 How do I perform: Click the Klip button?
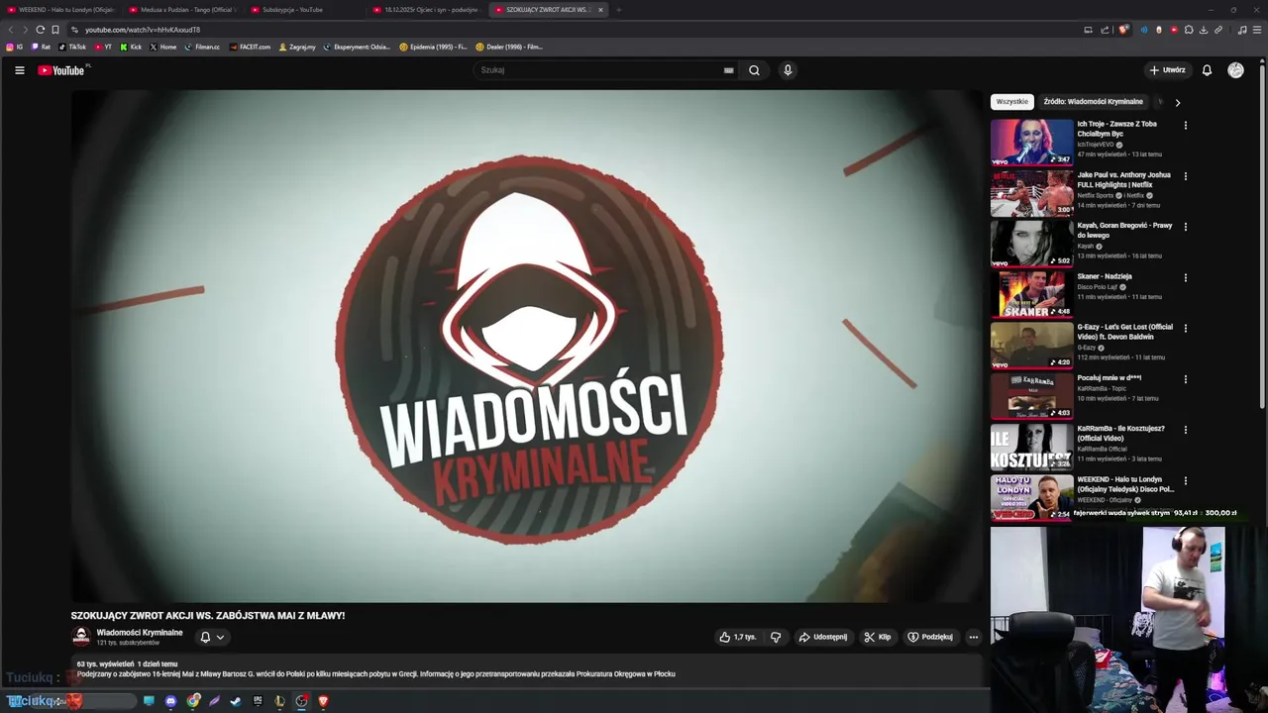[x=878, y=637]
